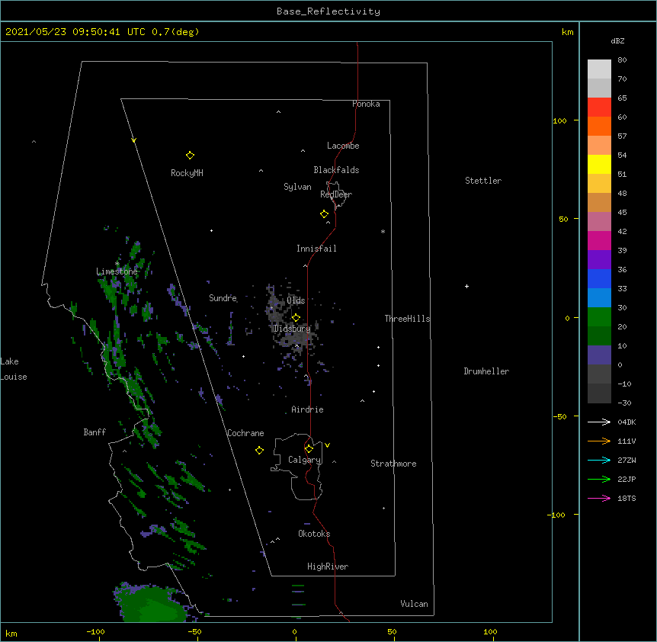Click the HighRiver label
Image resolution: width=657 pixels, height=642 pixels.
[x=328, y=567]
